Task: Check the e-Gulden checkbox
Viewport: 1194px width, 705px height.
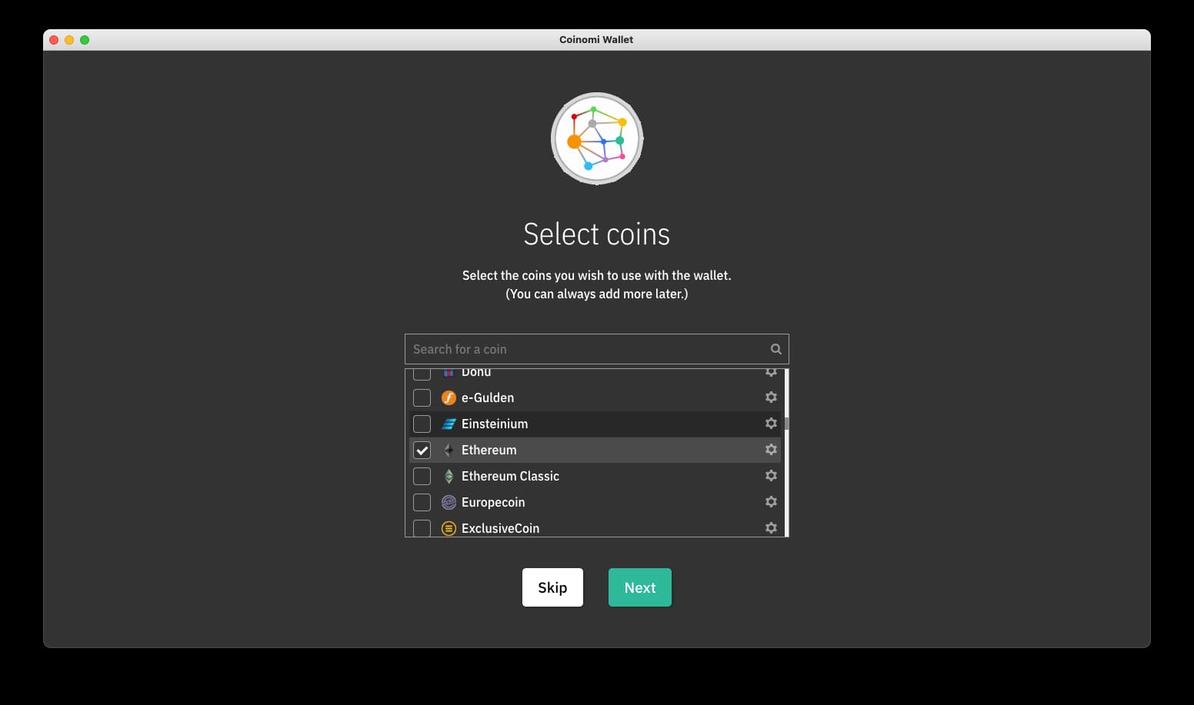Action: [x=422, y=397]
